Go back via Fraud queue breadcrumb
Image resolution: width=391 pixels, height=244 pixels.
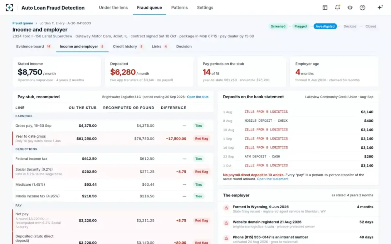[x=23, y=23]
